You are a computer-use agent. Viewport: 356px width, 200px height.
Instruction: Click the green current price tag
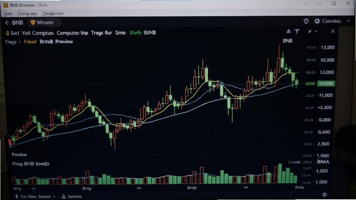(326, 84)
